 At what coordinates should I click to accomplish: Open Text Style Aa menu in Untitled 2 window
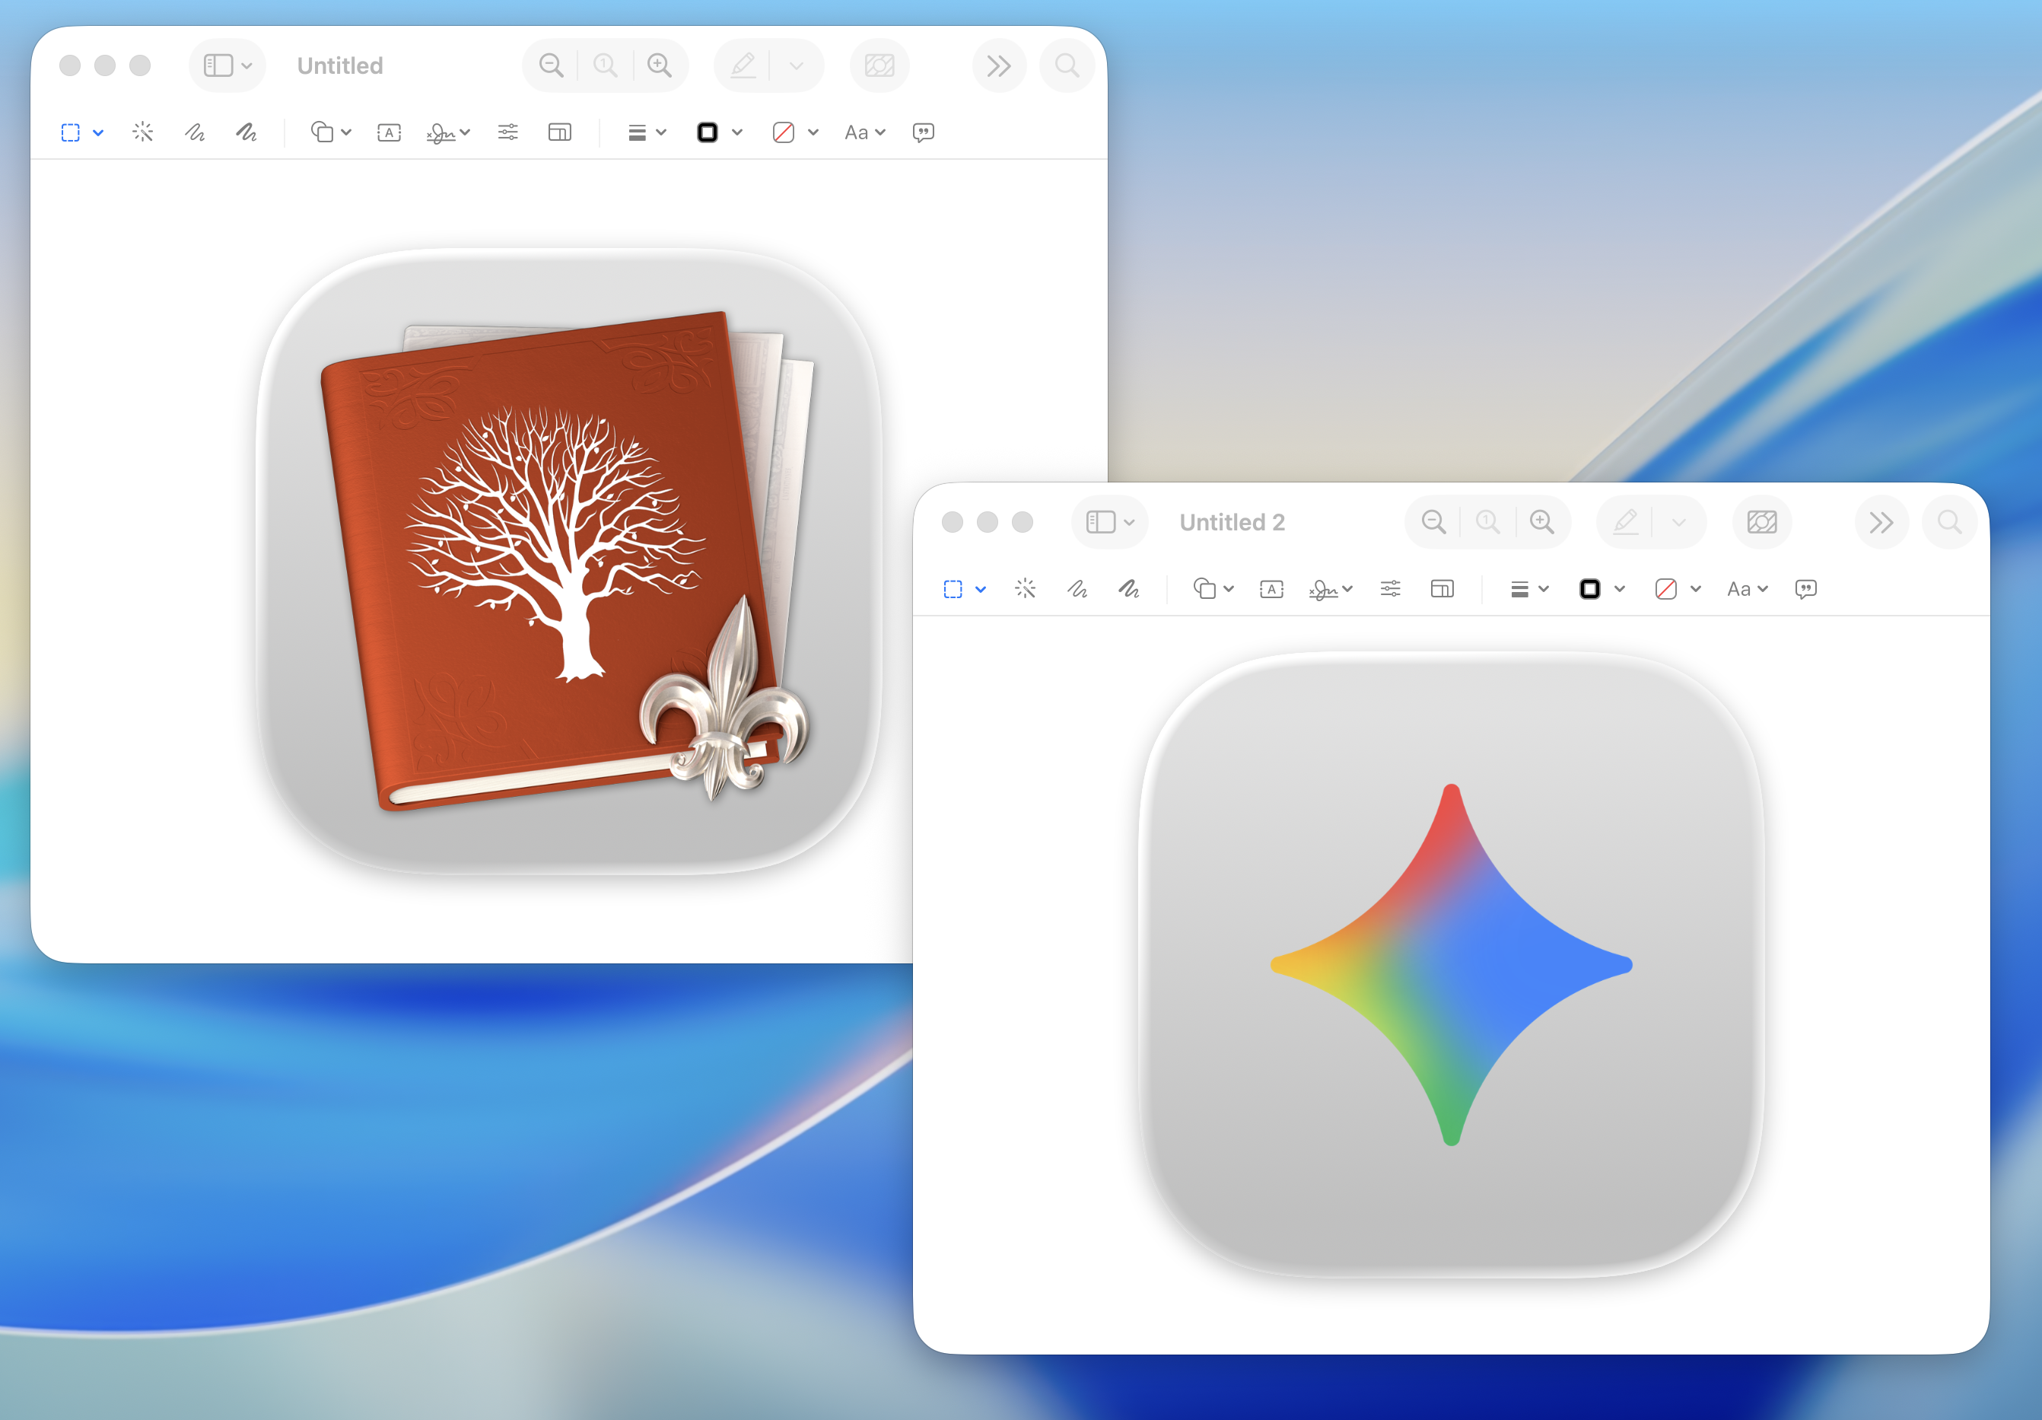point(1747,589)
